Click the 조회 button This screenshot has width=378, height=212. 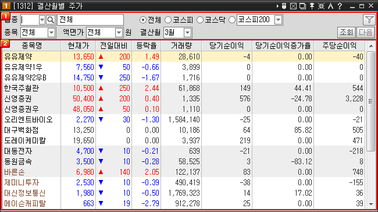click(347, 33)
